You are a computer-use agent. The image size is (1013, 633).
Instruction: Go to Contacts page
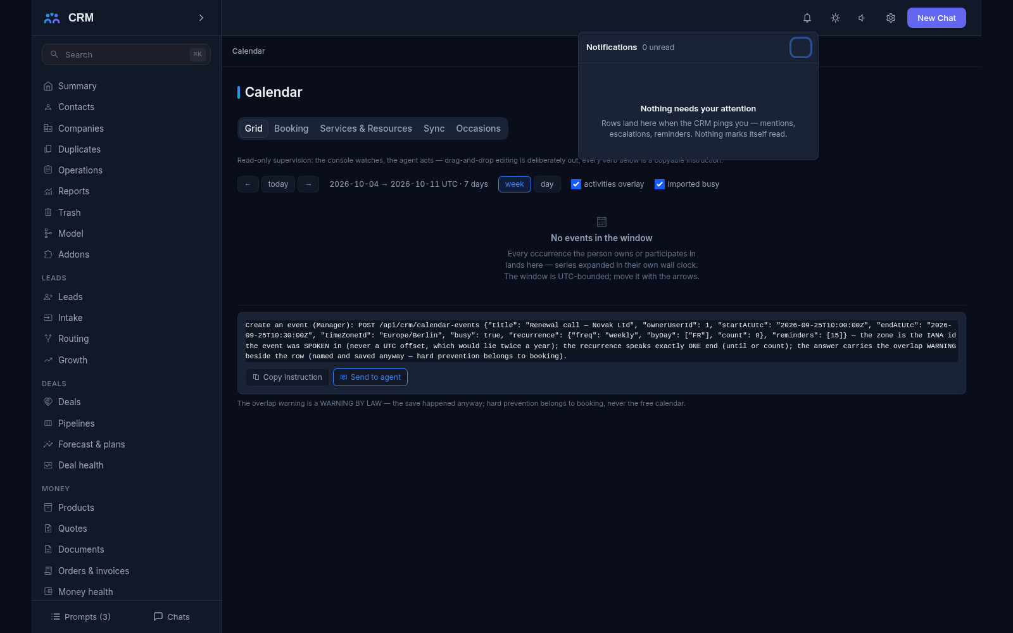click(x=126, y=107)
